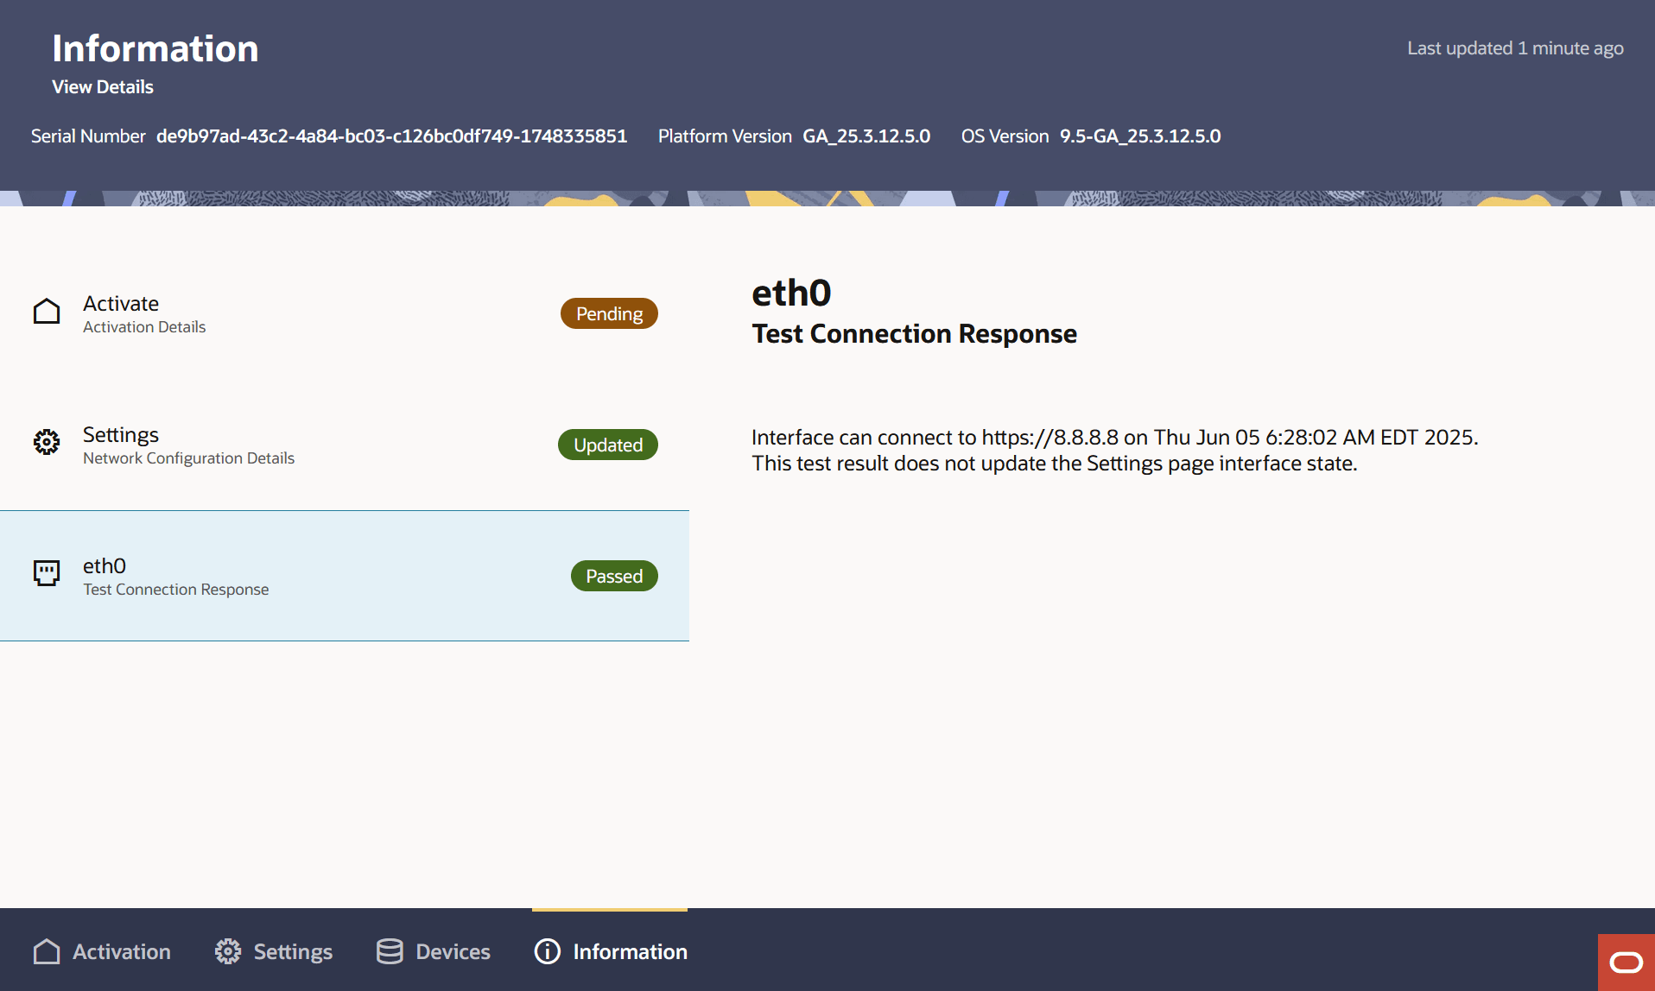Viewport: 1655px width, 991px height.
Task: Switch to the Activation tab
Action: pos(121,951)
